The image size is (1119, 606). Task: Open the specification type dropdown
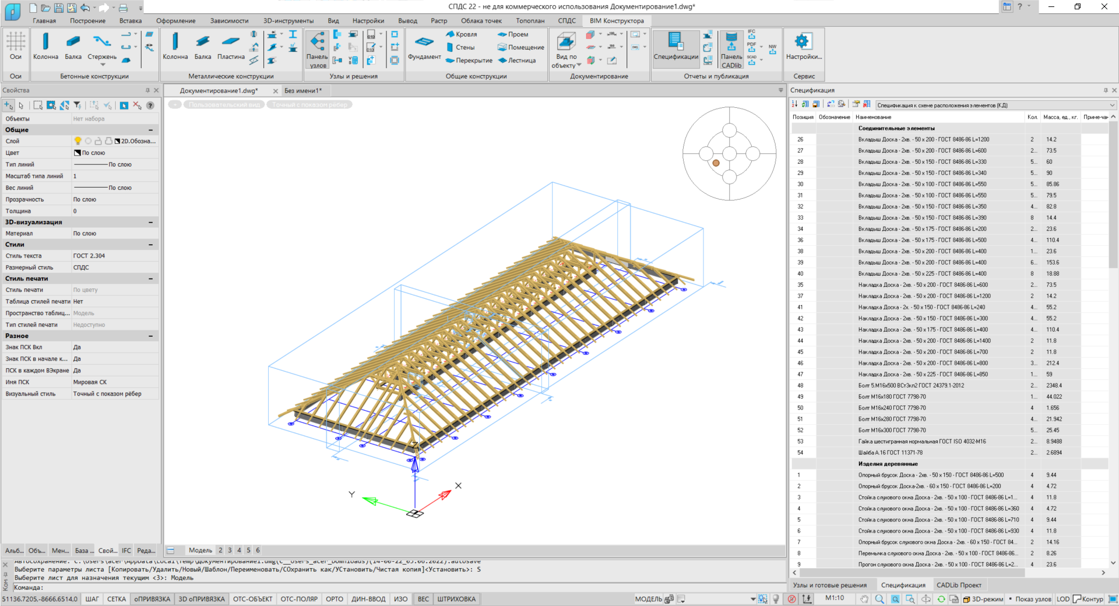[x=1112, y=105]
